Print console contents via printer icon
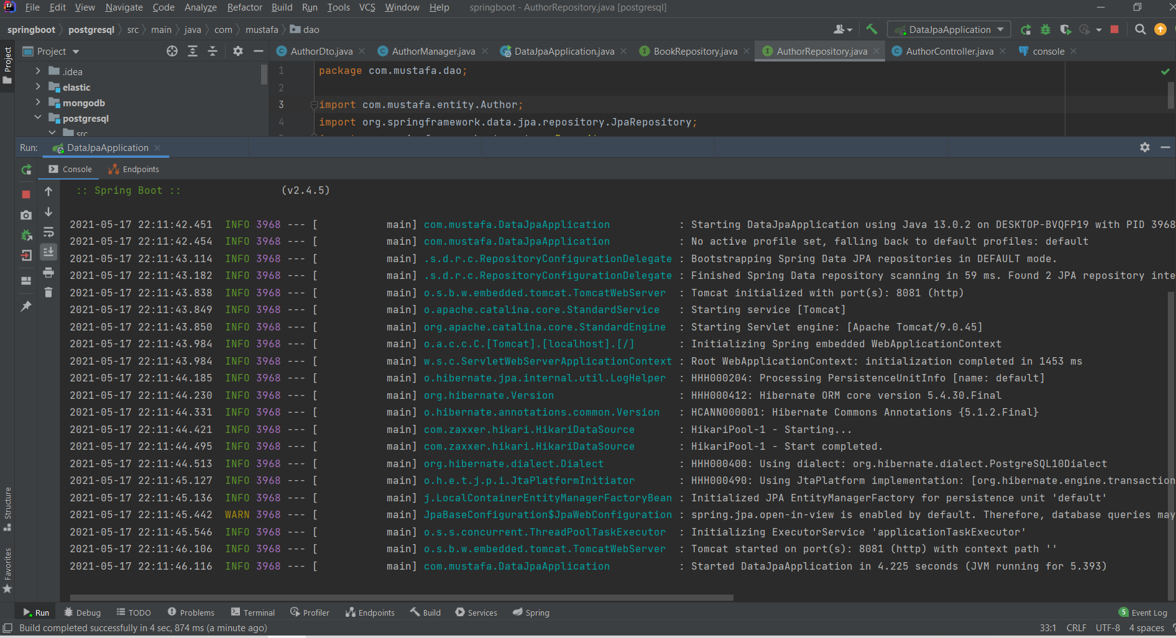 coord(48,273)
